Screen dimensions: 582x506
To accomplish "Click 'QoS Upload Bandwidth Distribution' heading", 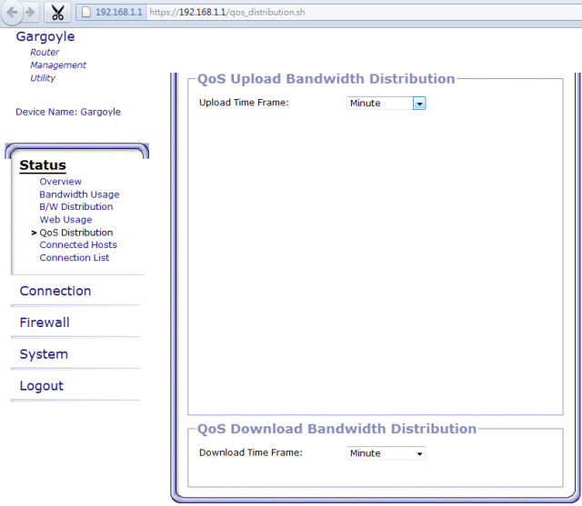I will pos(326,79).
